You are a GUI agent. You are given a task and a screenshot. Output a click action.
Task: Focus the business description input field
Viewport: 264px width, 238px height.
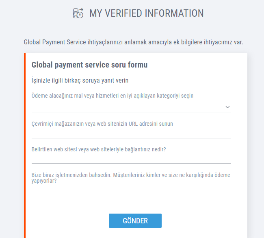pos(131,191)
